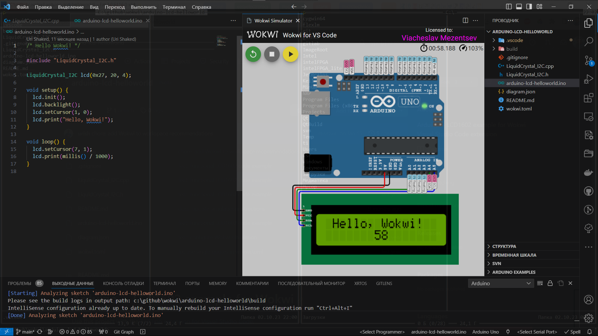Restart the Wokwi simulation
The width and height of the screenshot is (598, 336).
coord(253,54)
